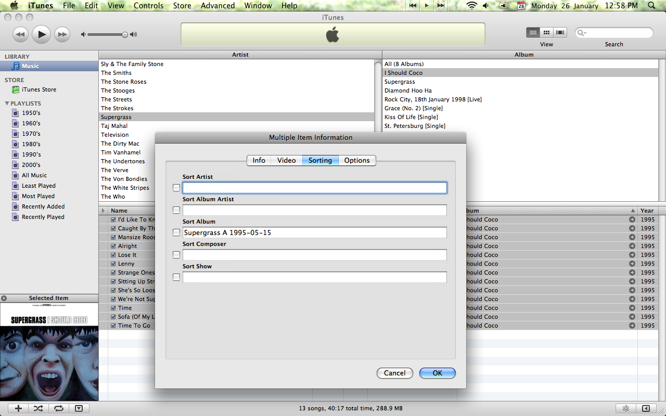The image size is (666, 416).
Task: Switch to Cover Flow view icon
Action: coord(560,32)
